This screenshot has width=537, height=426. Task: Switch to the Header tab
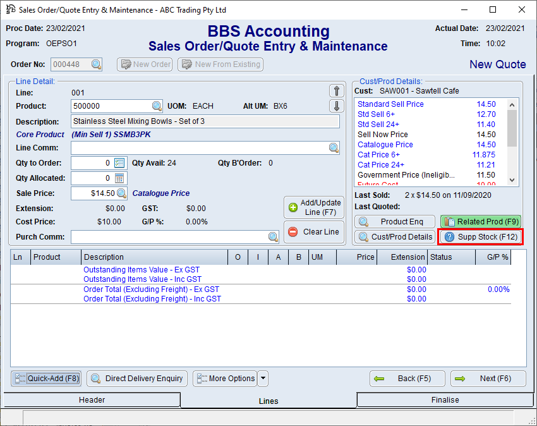pos(92,399)
